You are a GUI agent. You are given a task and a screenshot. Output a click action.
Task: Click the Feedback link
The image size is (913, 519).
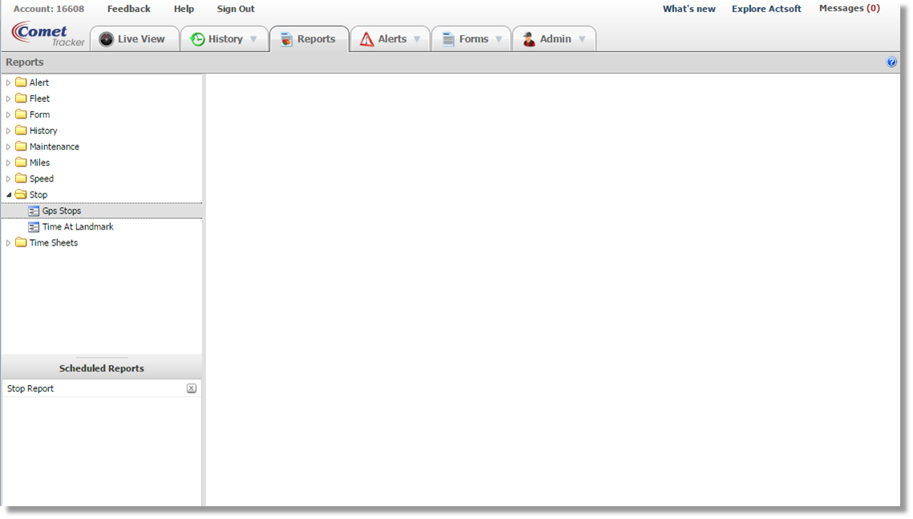(x=128, y=9)
